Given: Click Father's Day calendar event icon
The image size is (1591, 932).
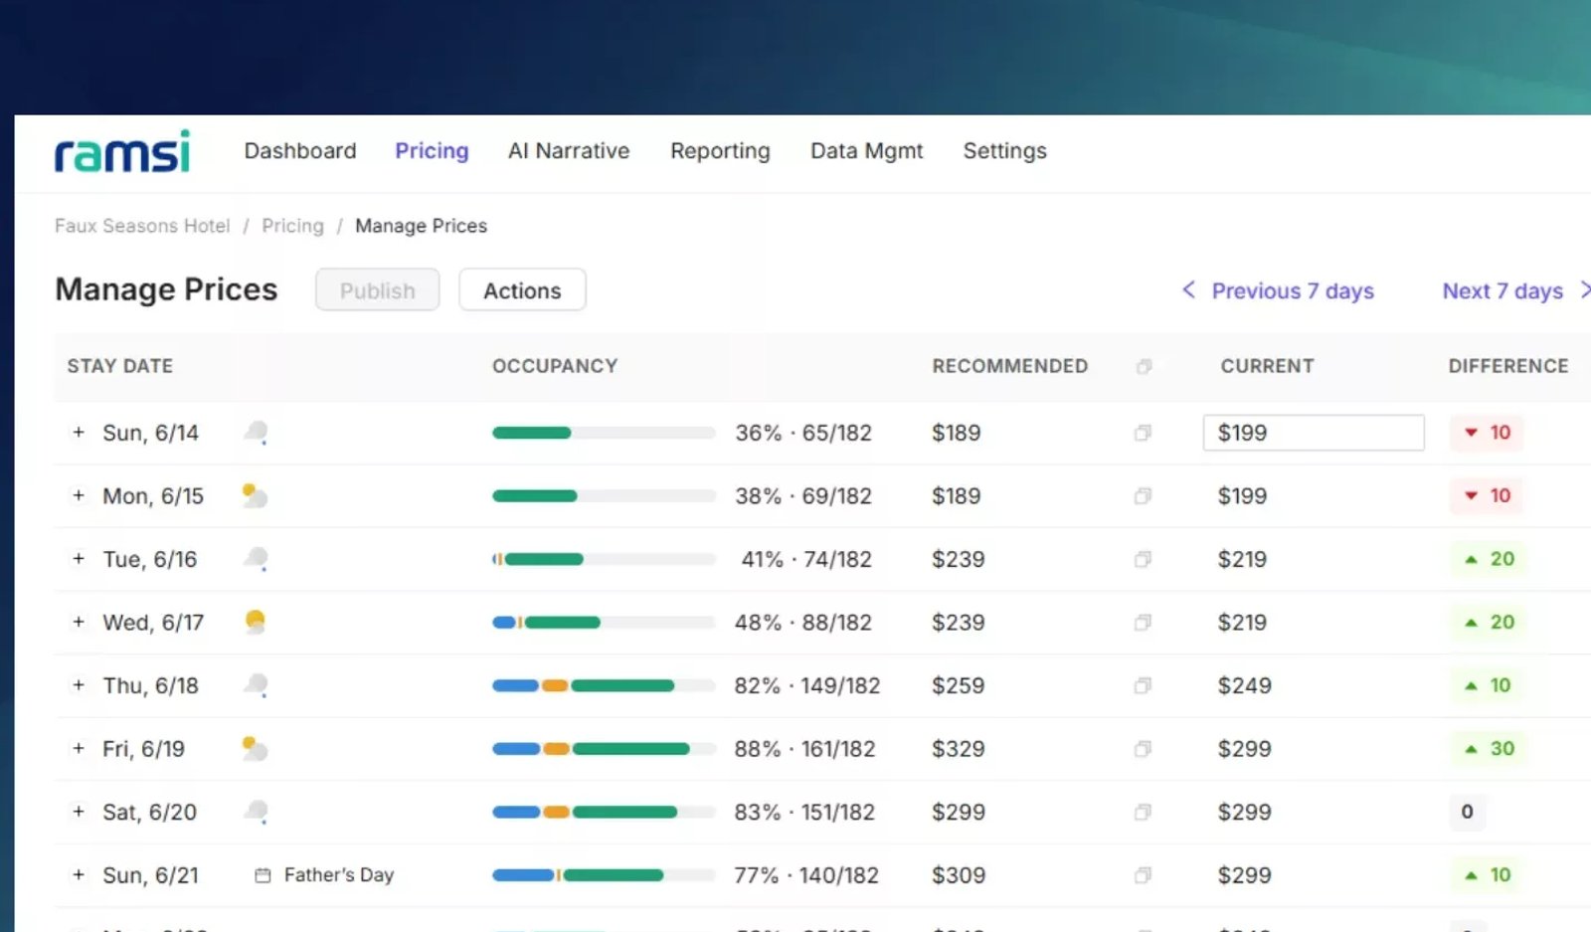Looking at the screenshot, I should click(263, 875).
